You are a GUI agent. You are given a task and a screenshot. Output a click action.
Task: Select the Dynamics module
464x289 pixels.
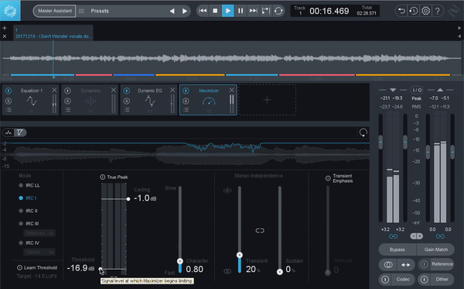coord(90,101)
